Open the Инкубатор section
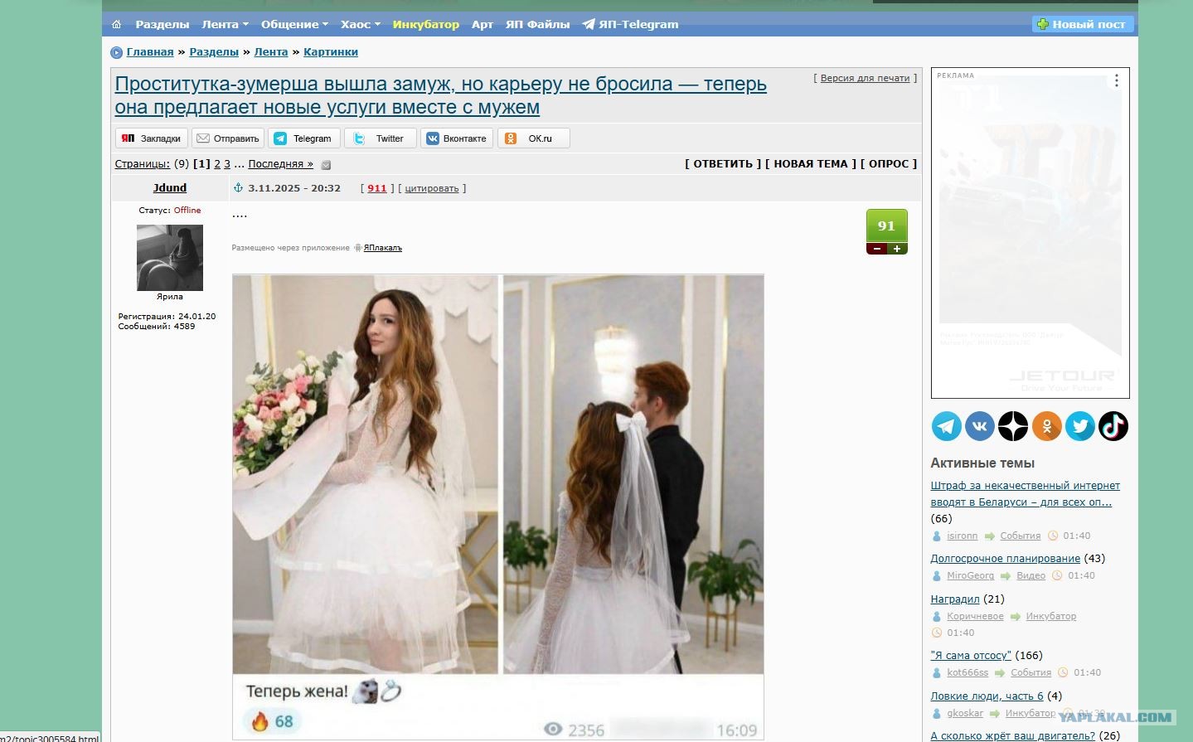The width and height of the screenshot is (1193, 742). 426,25
